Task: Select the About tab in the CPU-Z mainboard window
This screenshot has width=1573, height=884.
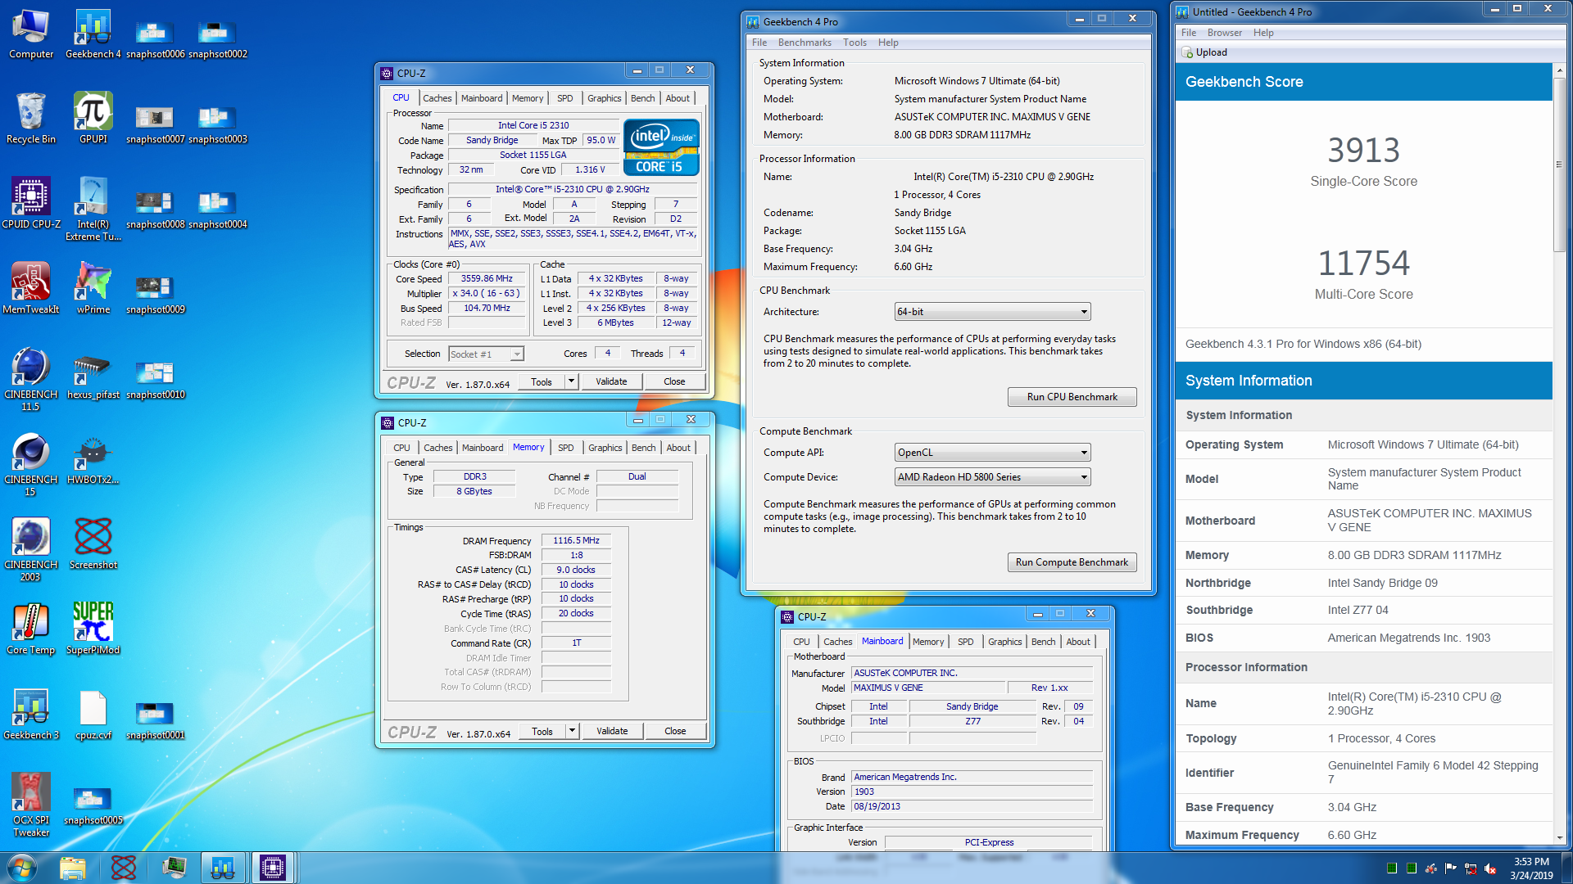Action: pyautogui.click(x=1078, y=642)
